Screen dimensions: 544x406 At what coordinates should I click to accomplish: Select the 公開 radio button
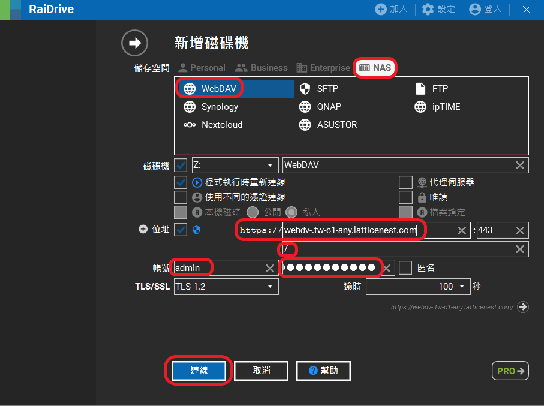pos(253,212)
